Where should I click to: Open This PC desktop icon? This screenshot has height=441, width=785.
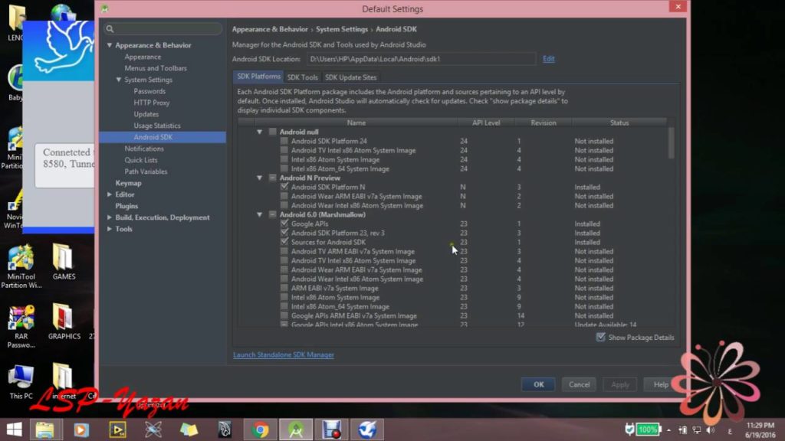tap(21, 382)
